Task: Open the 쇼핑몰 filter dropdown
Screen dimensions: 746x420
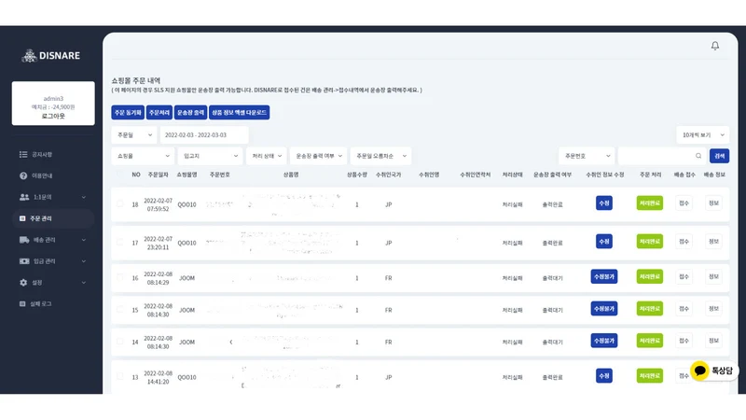Action: (x=143, y=156)
